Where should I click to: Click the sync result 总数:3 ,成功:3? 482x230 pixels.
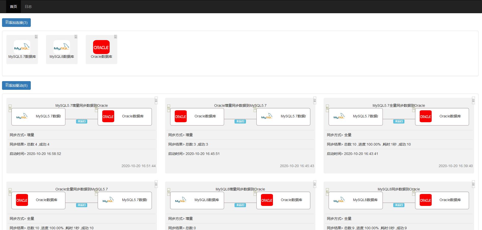[197, 144]
